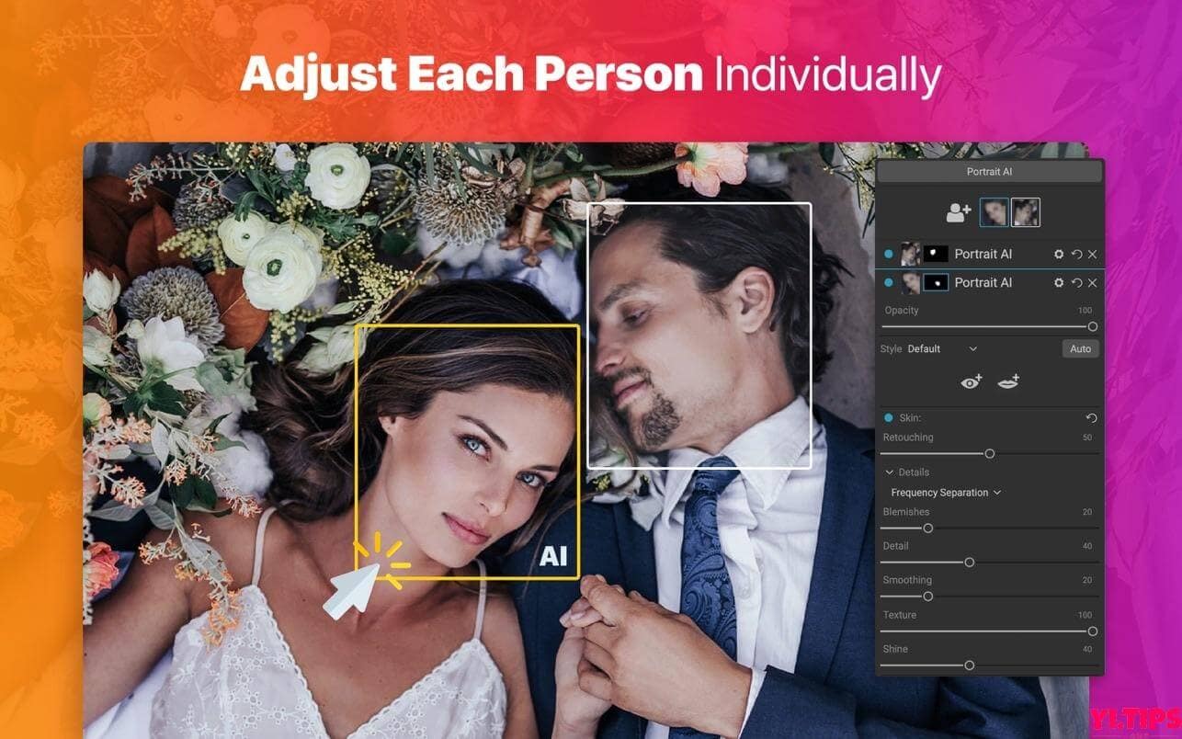Screen dimensions: 1182x739
Task: Click the Portrait AI panel header
Action: pyautogui.click(x=990, y=171)
